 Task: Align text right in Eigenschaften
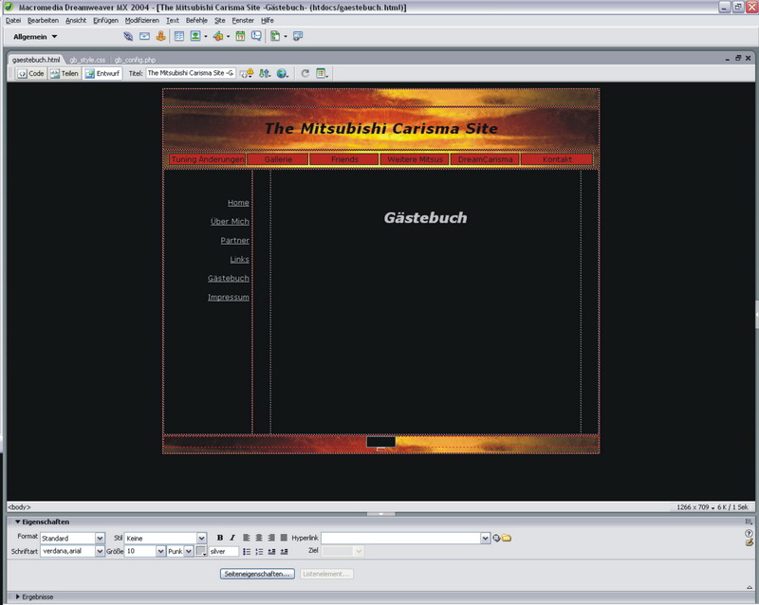pyautogui.click(x=271, y=538)
